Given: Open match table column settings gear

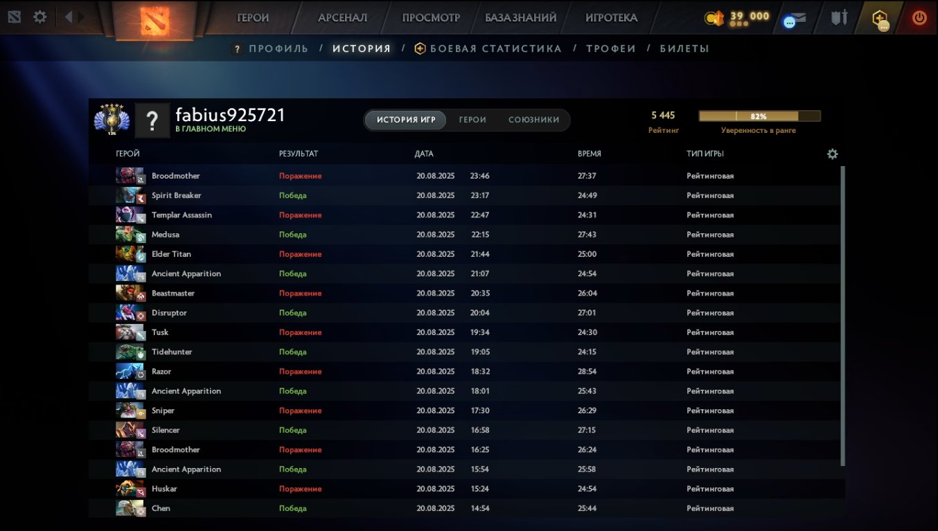Looking at the screenshot, I should (833, 154).
